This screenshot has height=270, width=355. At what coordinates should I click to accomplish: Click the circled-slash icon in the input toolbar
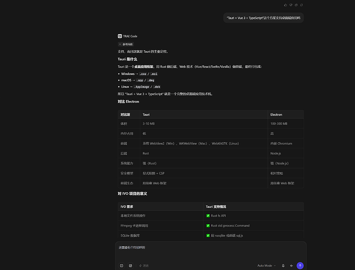pos(122,266)
